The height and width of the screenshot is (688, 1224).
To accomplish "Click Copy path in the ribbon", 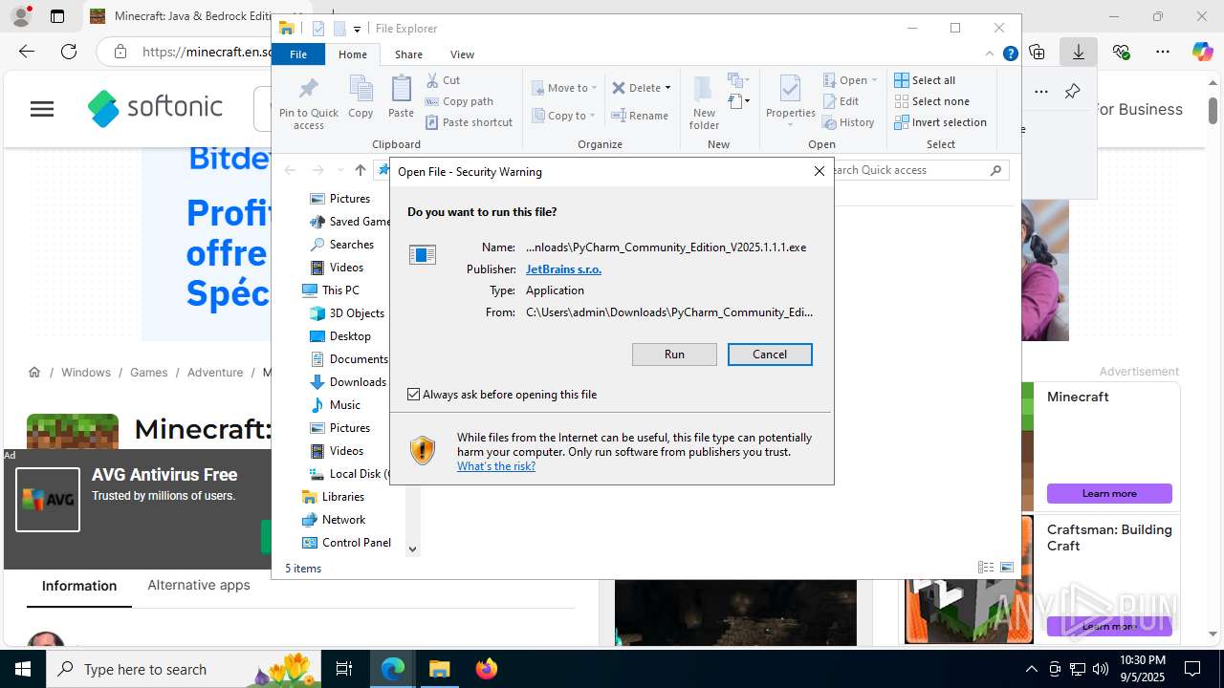I will 459,101.
